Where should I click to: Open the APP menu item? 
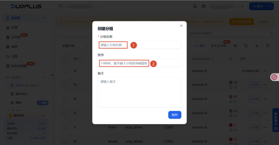pyautogui.click(x=14, y=47)
